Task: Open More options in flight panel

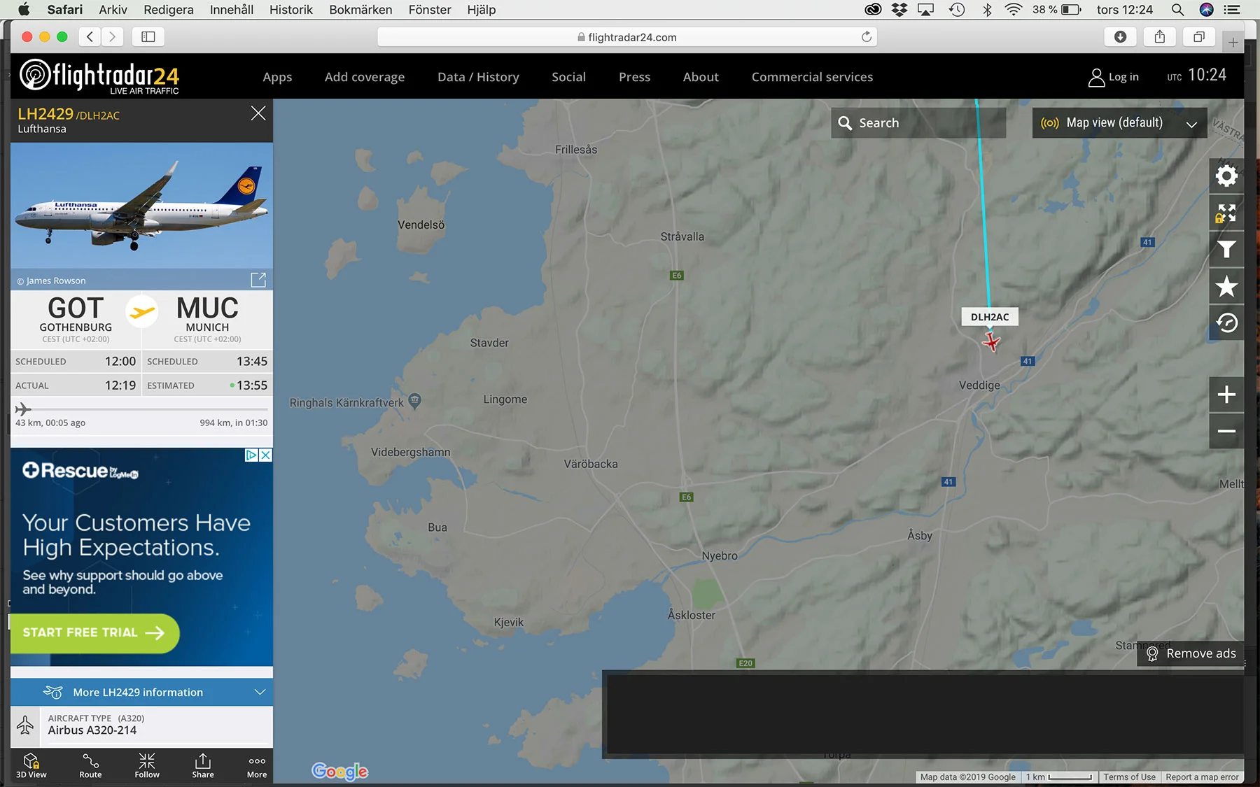Action: coord(257,765)
